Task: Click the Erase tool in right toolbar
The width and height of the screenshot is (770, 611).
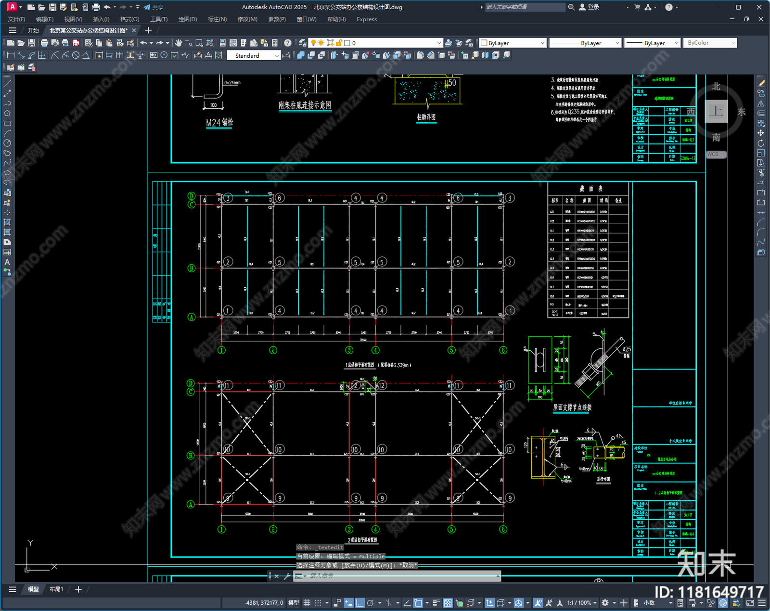Action: click(761, 83)
